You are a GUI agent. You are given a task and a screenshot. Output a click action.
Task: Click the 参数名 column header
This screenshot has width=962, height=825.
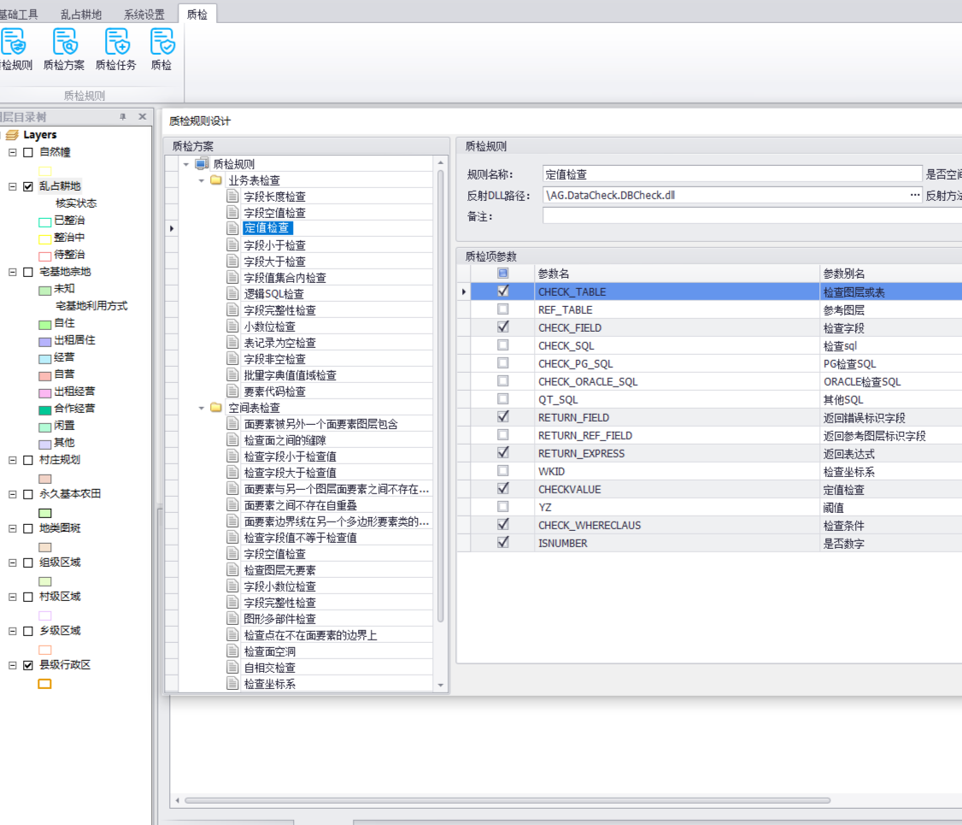pyautogui.click(x=677, y=274)
